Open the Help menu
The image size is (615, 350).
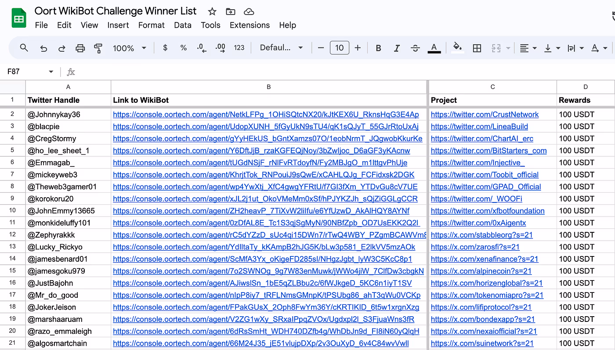288,25
